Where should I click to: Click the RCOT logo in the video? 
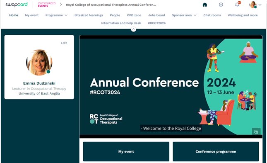click(106, 119)
